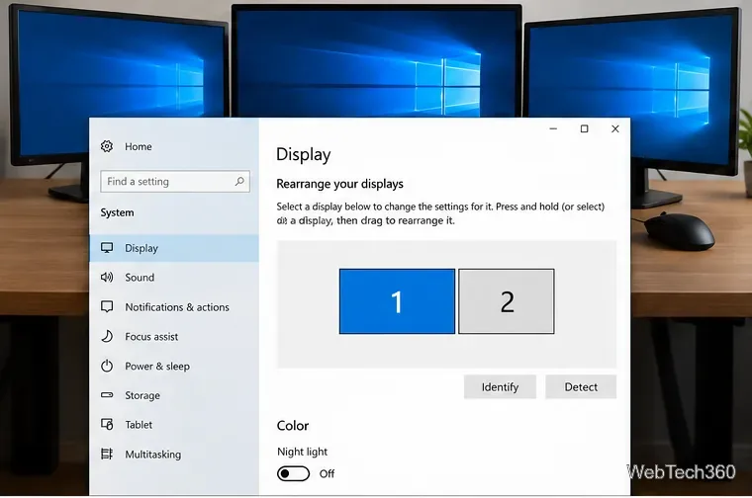Click the Find a setting search box
This screenshot has width=752, height=498.
[175, 182]
